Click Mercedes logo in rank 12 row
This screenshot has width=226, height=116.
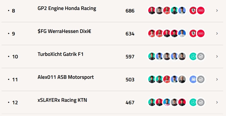[193, 102]
